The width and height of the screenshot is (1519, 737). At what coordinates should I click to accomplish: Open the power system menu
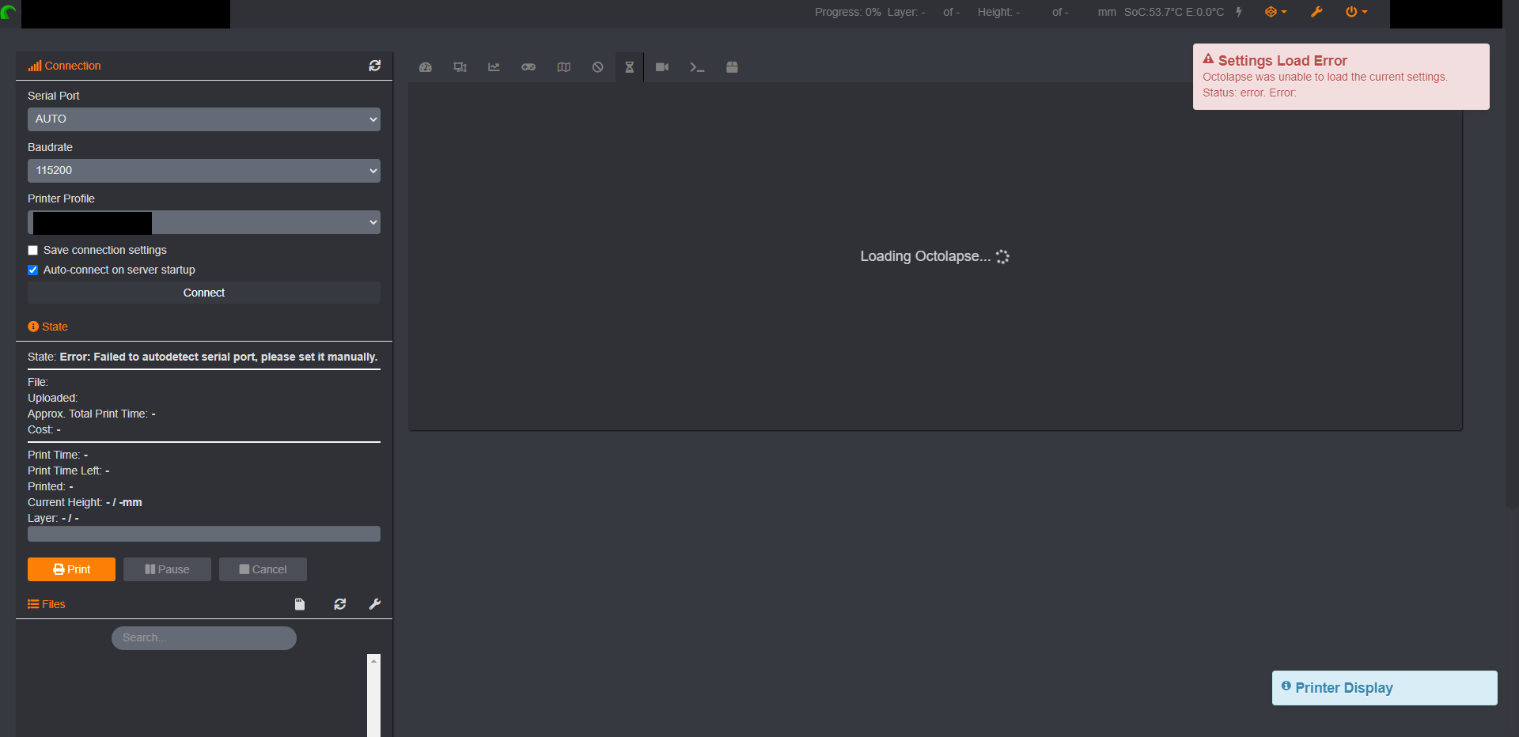coord(1356,12)
